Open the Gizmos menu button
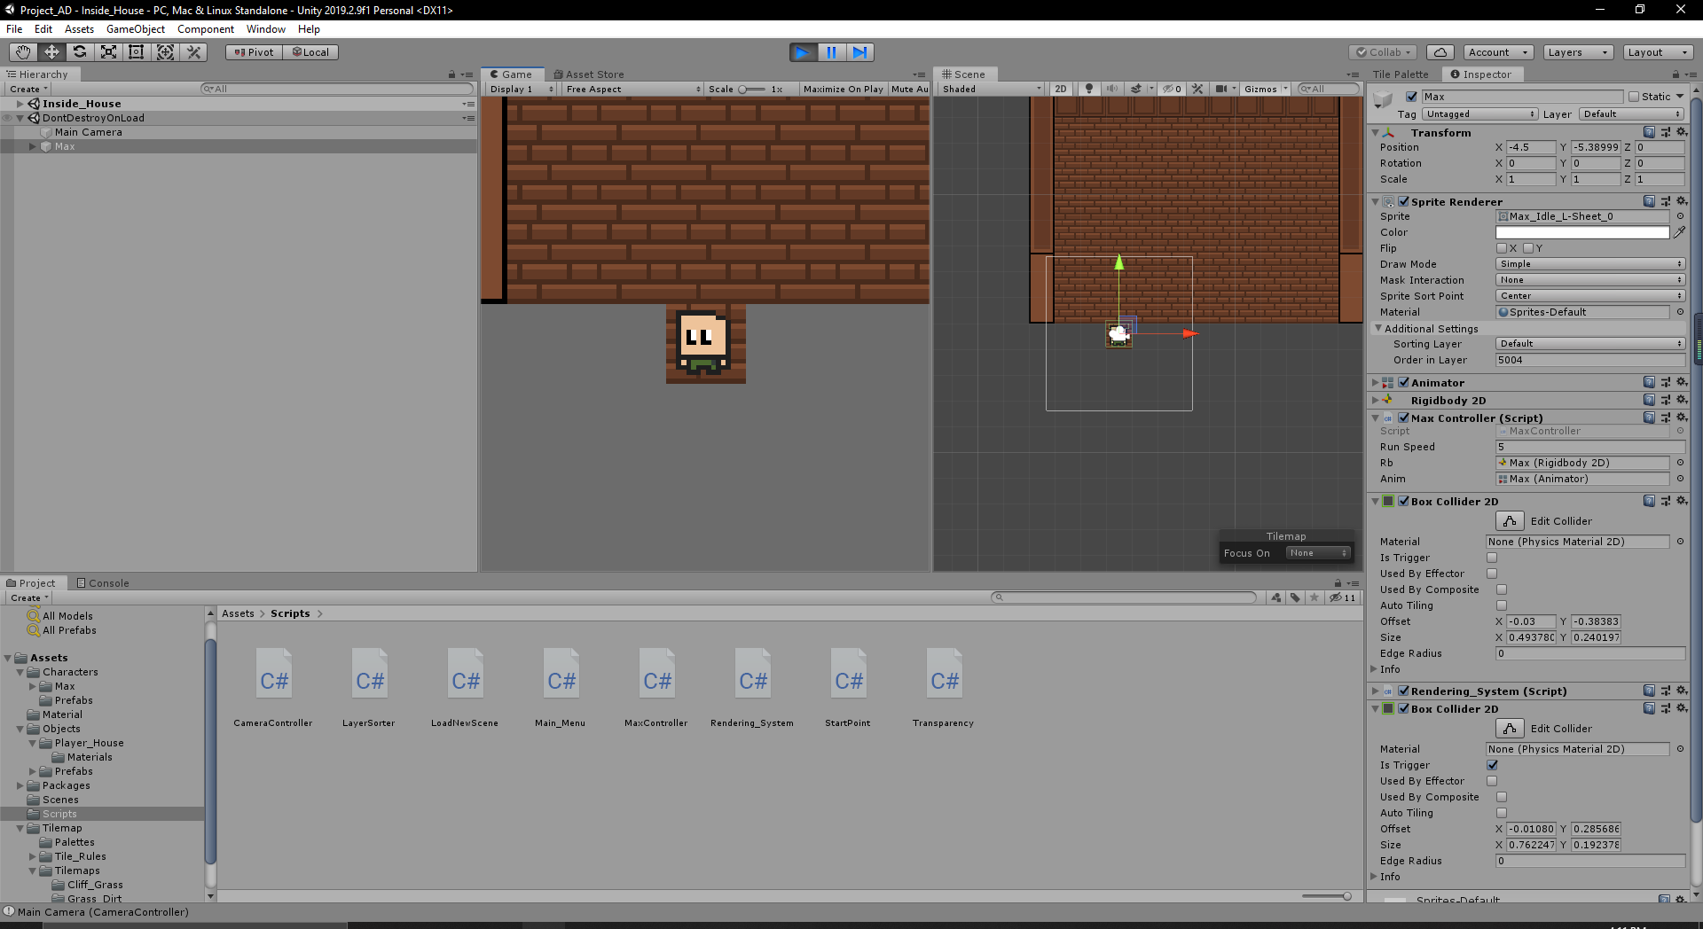The height and width of the screenshot is (929, 1703). (1266, 89)
